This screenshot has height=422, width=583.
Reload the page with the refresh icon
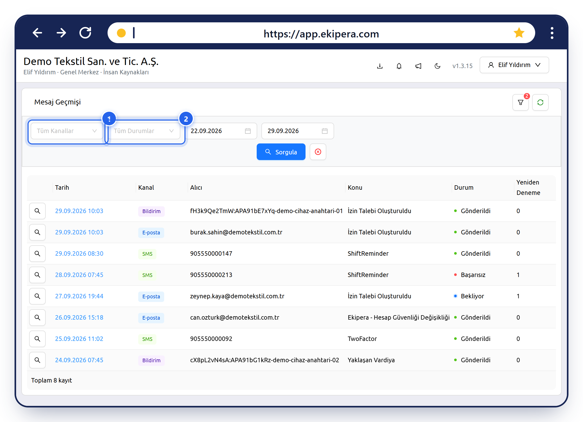pyautogui.click(x=85, y=33)
